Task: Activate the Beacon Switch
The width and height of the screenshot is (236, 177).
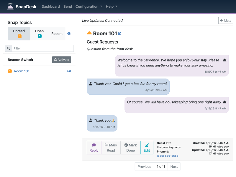Action: (61, 60)
